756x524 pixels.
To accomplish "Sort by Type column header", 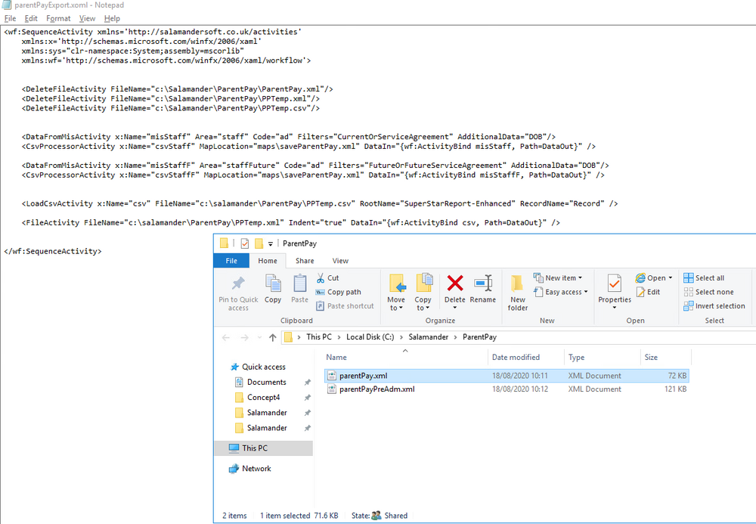I will coord(603,357).
